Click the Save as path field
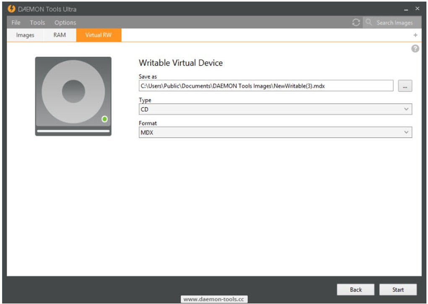 [266, 86]
